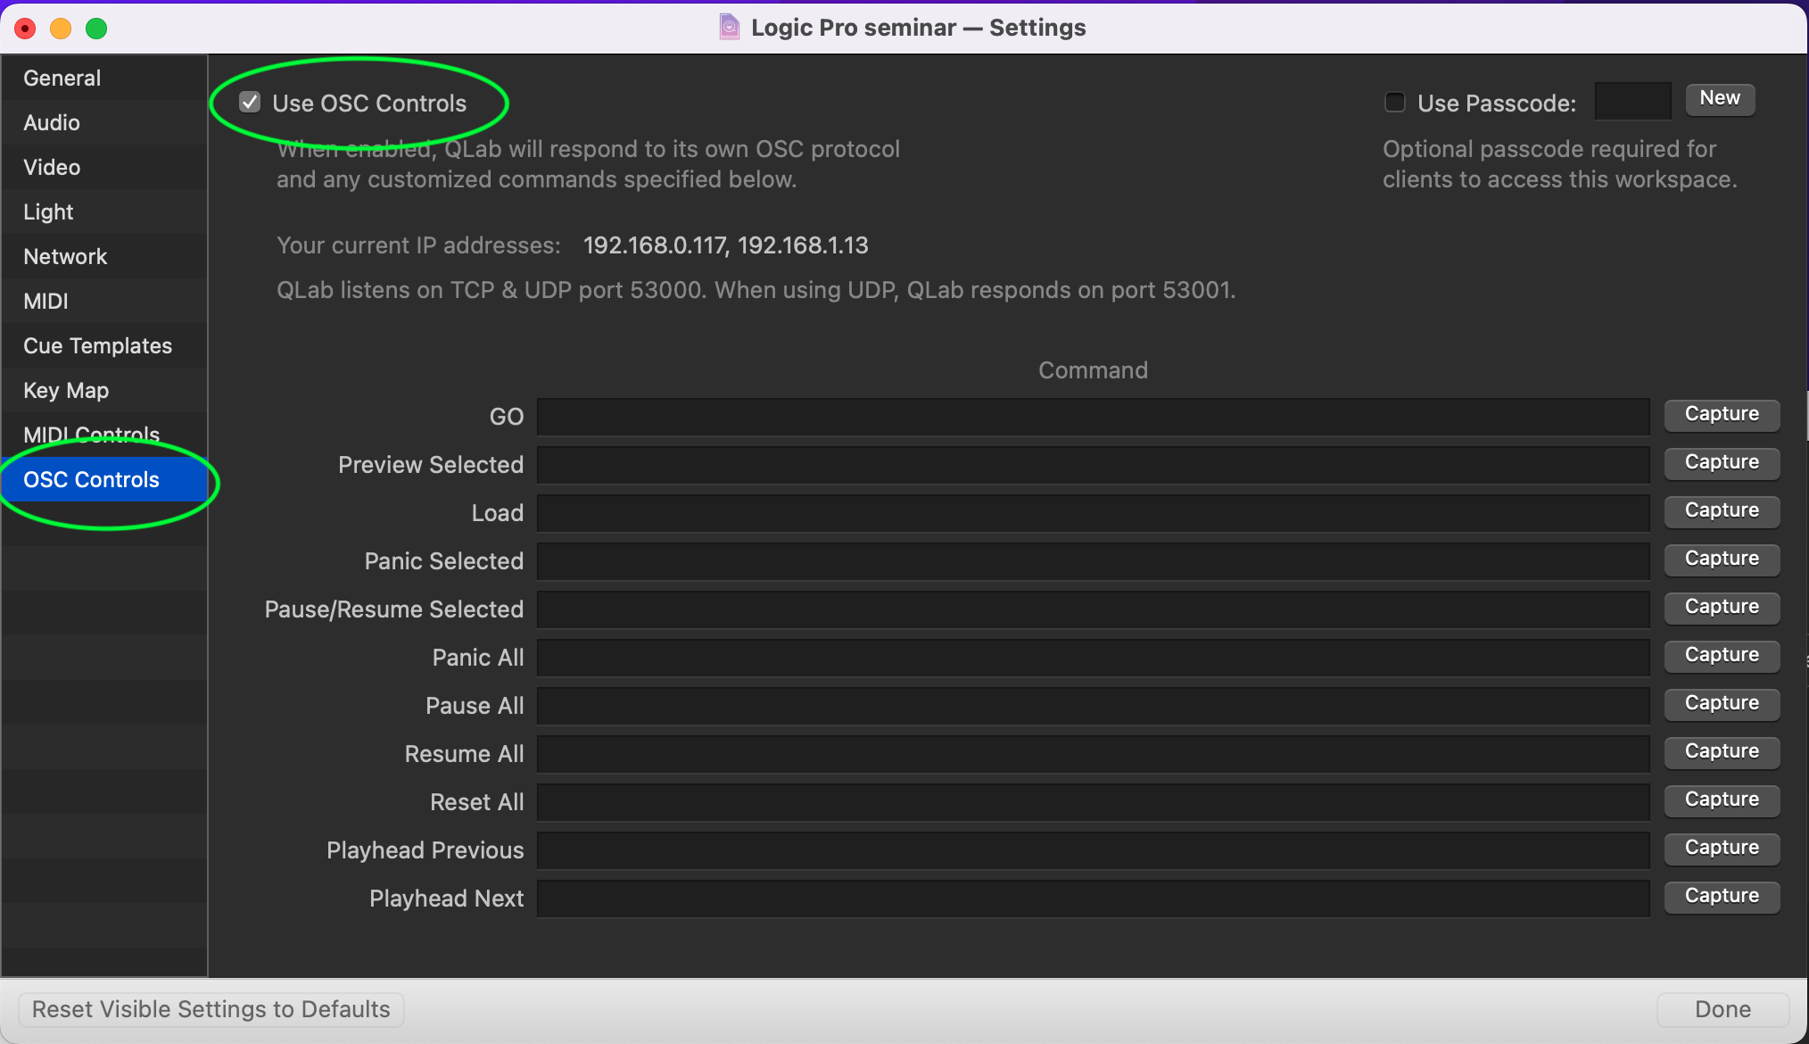The width and height of the screenshot is (1809, 1044).
Task: Click the passcode input field
Action: [1631, 102]
